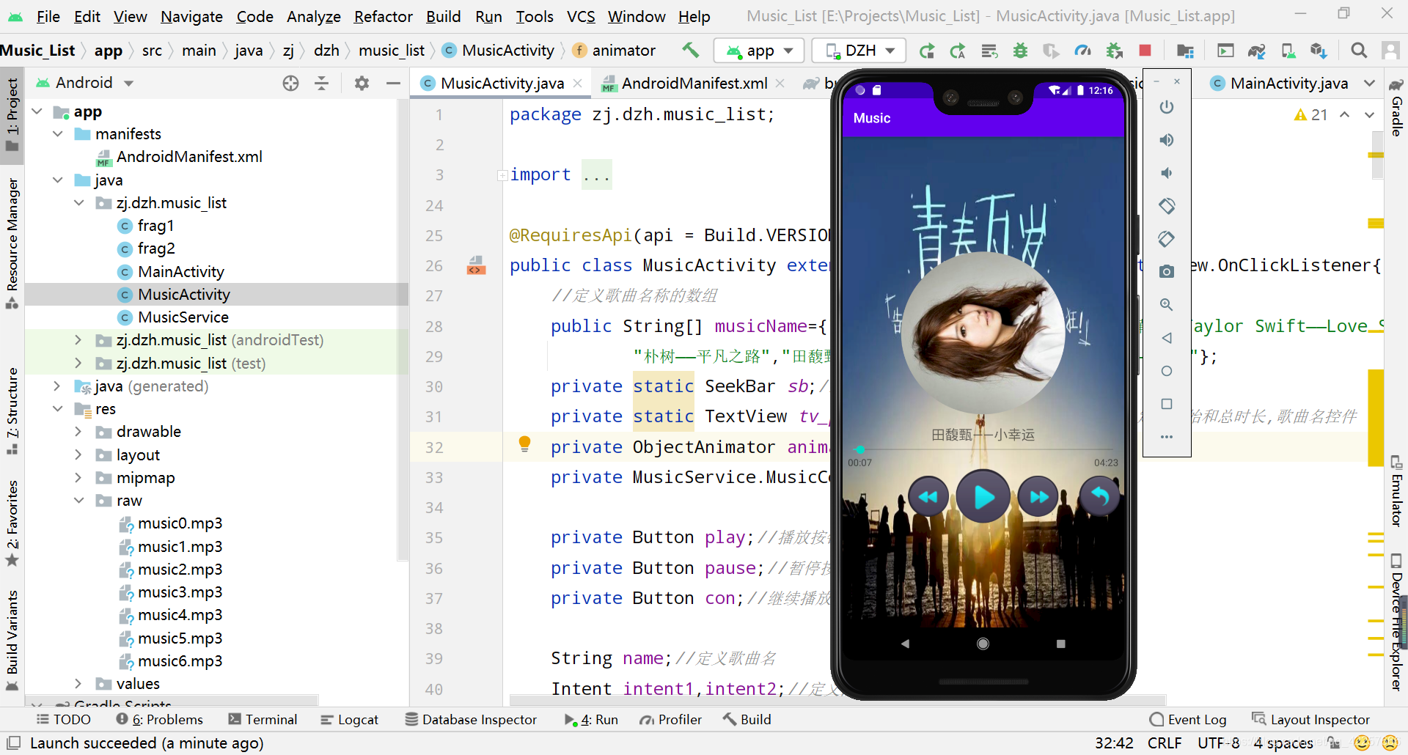The width and height of the screenshot is (1408, 755).
Task: Collapse the raw folder
Action: (x=78, y=501)
